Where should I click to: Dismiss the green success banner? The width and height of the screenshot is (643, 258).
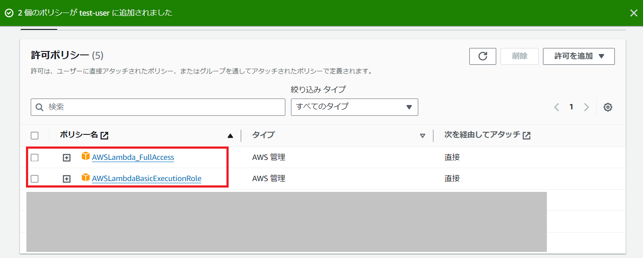[x=633, y=13]
